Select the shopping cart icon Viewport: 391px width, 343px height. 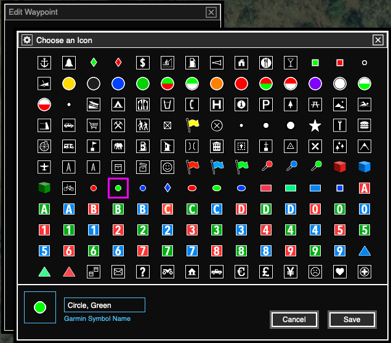94,125
